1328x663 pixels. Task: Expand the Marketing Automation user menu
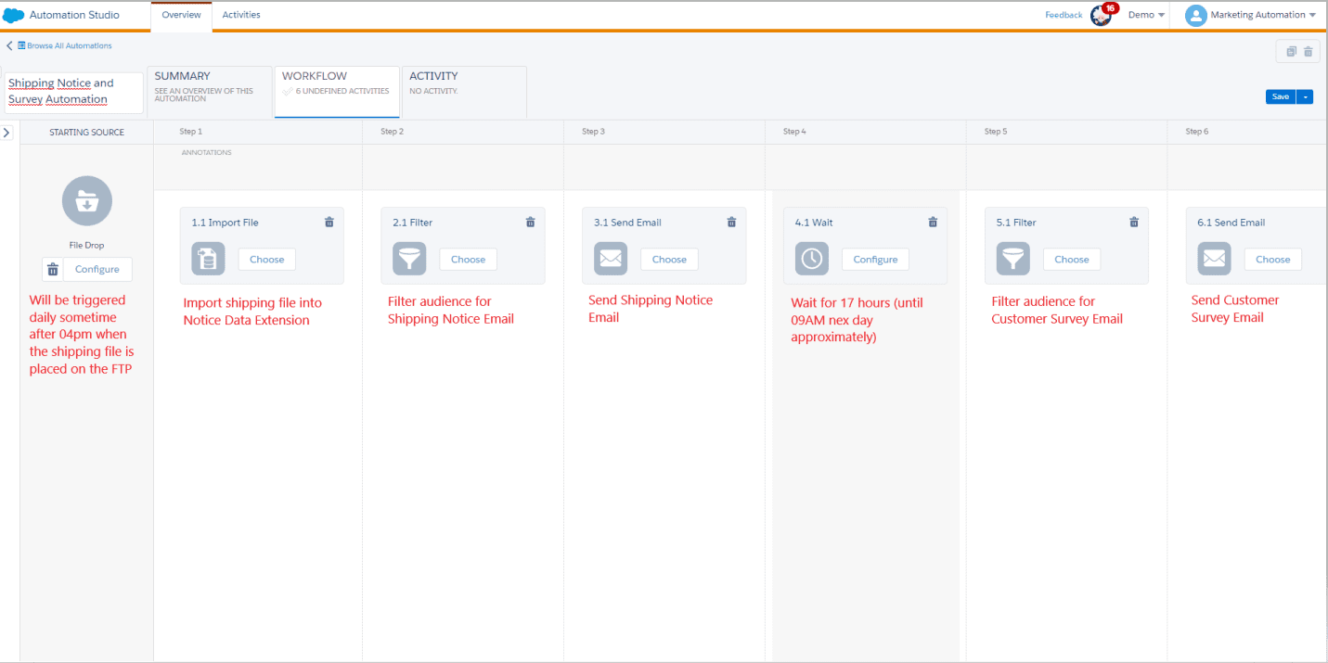1251,15
